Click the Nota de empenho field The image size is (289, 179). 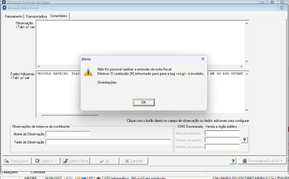(222, 134)
